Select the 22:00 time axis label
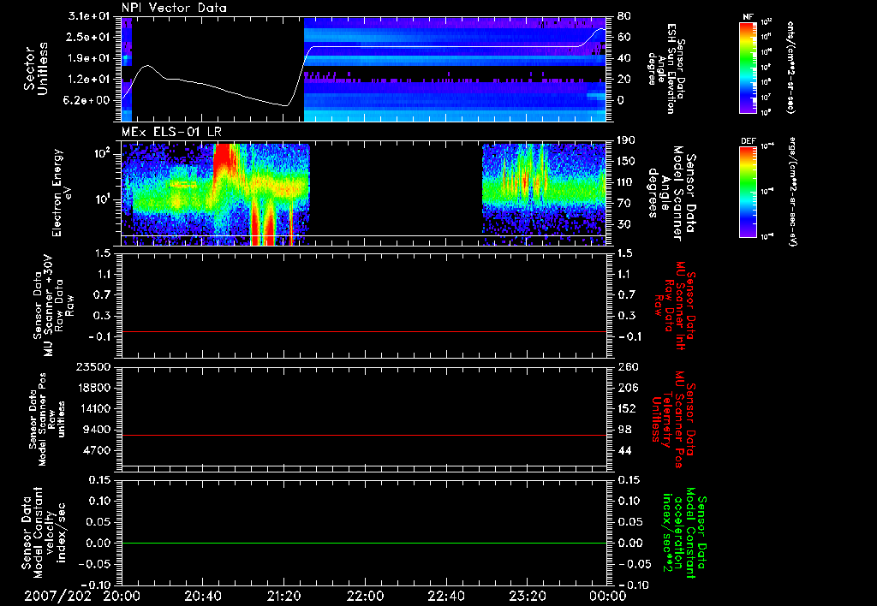 pyautogui.click(x=365, y=595)
